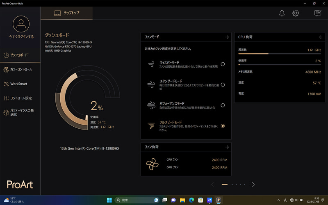This screenshot has height=205, width=328.
Task: Select the ラップトップ tab
Action: coord(66,13)
